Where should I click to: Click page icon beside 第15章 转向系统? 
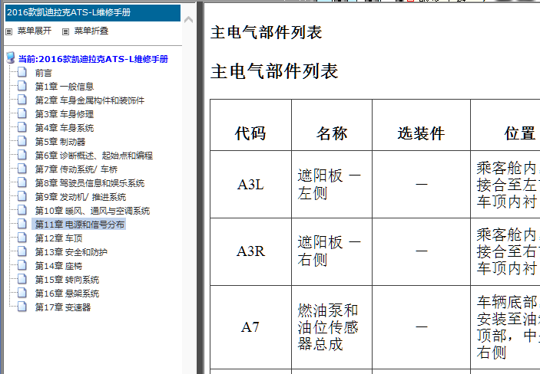(22, 278)
